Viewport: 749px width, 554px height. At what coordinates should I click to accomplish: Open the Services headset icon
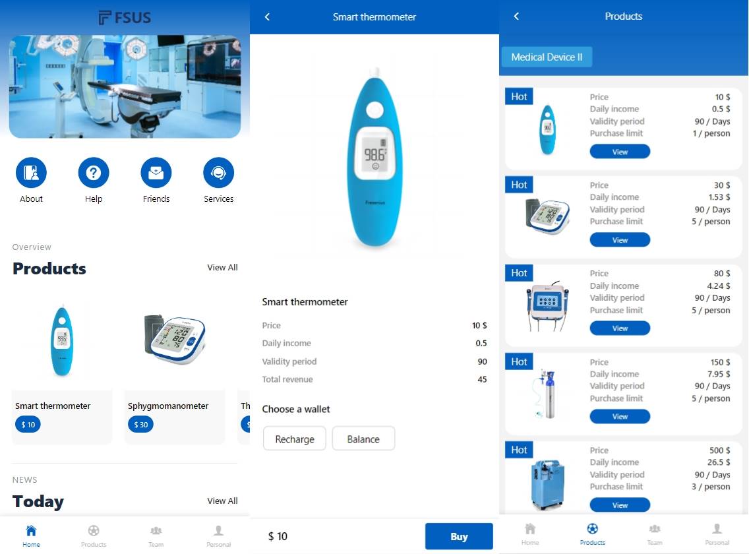(218, 173)
